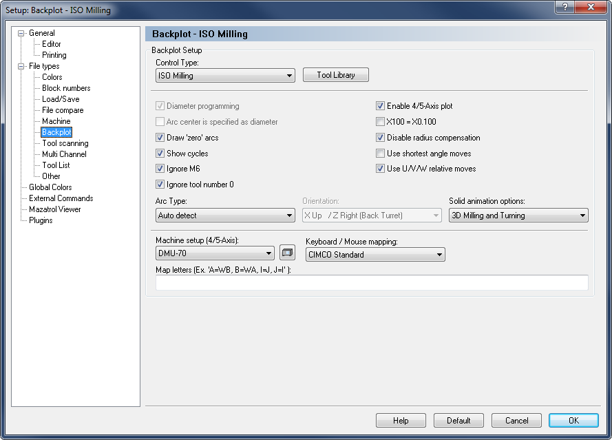The image size is (612, 440).
Task: Select Tool List in the settings tree
Action: pyautogui.click(x=56, y=165)
